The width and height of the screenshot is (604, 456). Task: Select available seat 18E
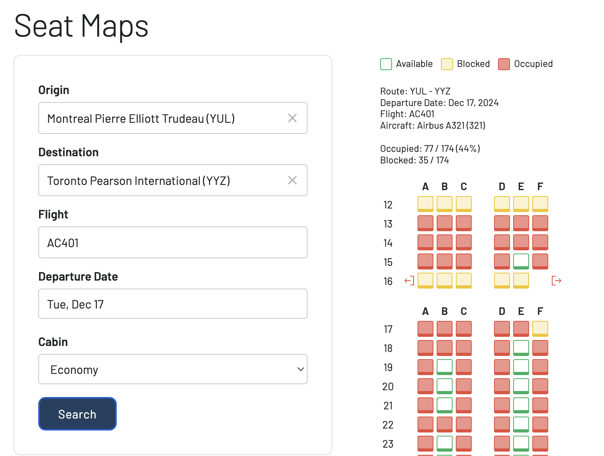coord(521,348)
